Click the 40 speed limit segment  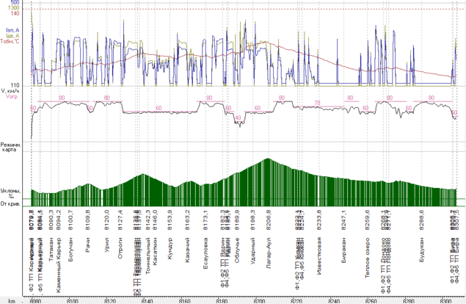[x=238, y=117]
